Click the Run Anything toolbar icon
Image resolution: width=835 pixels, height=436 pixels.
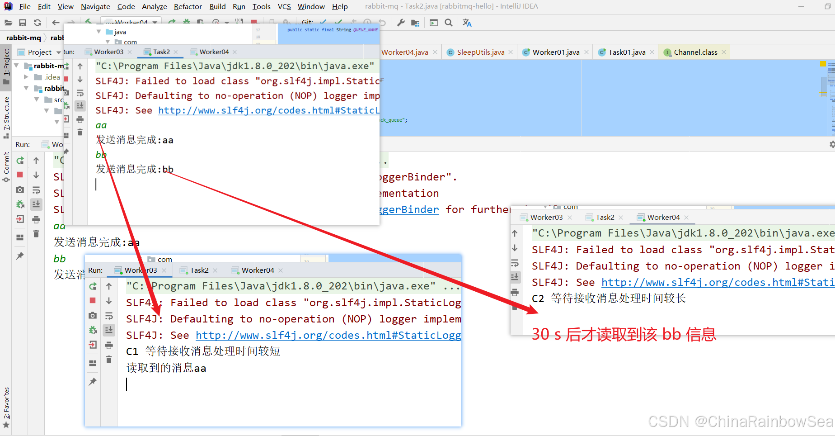pos(434,23)
